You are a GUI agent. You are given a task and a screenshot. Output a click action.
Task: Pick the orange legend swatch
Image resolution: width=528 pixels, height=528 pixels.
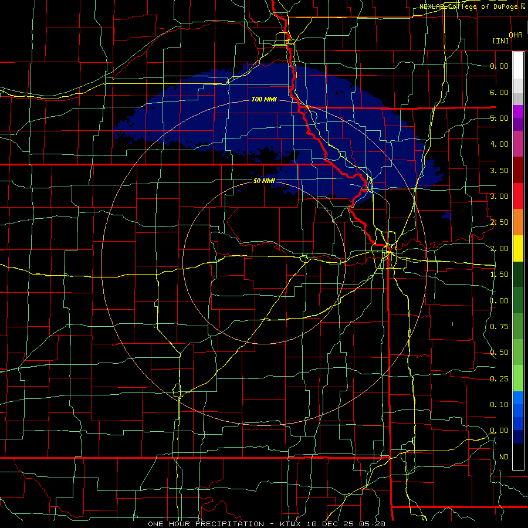point(518,222)
